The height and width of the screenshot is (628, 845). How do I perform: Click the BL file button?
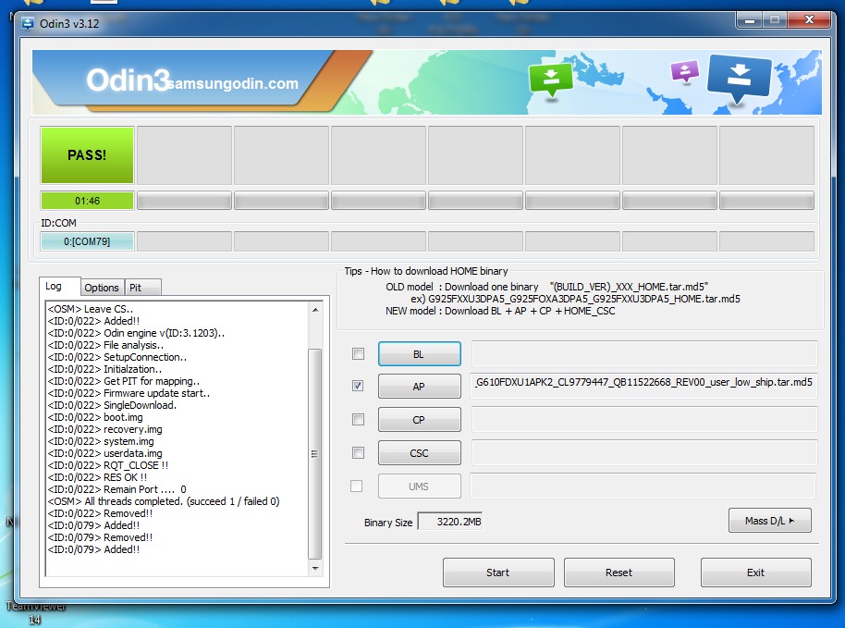click(x=420, y=354)
